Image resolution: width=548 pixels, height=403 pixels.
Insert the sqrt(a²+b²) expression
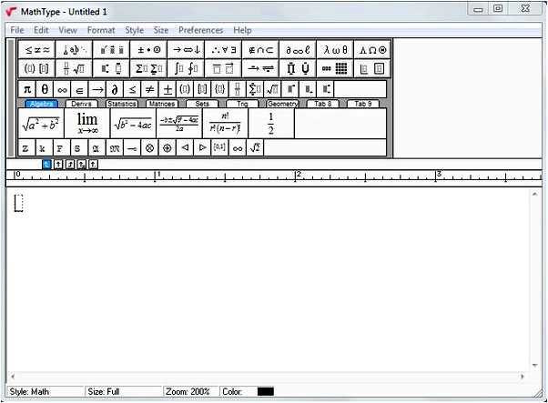pyautogui.click(x=41, y=124)
